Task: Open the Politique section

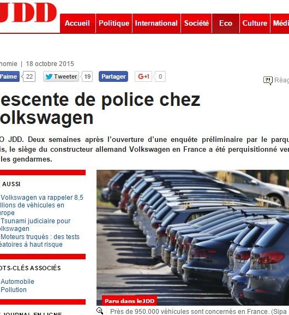Action: tap(114, 23)
